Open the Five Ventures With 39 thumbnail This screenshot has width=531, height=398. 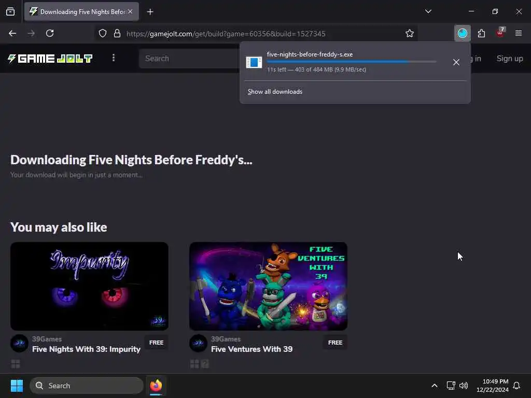click(268, 286)
